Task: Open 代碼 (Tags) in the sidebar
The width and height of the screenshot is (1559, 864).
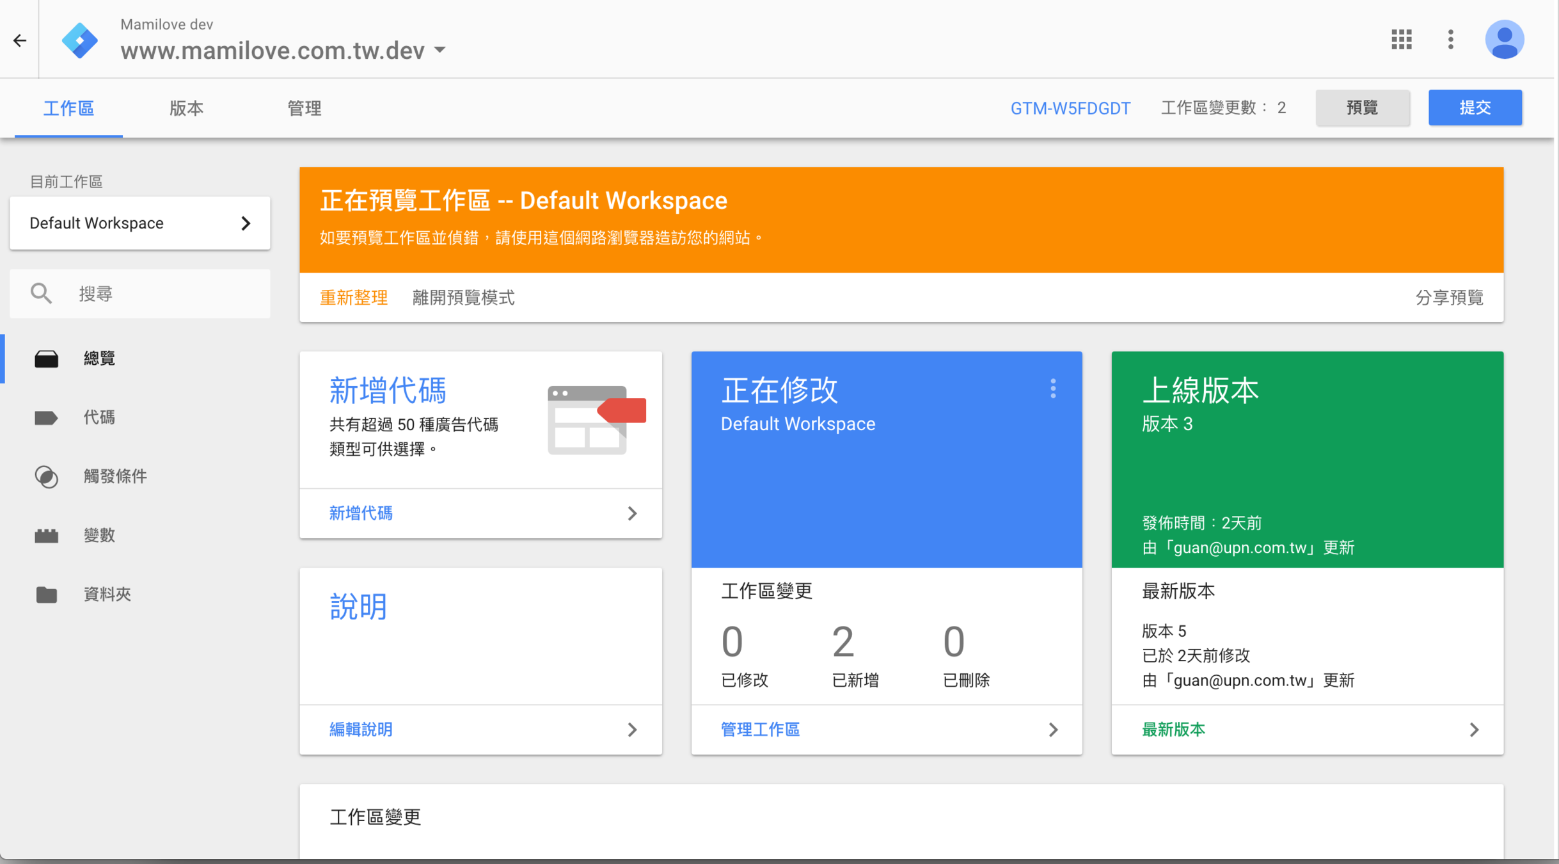Action: [99, 417]
